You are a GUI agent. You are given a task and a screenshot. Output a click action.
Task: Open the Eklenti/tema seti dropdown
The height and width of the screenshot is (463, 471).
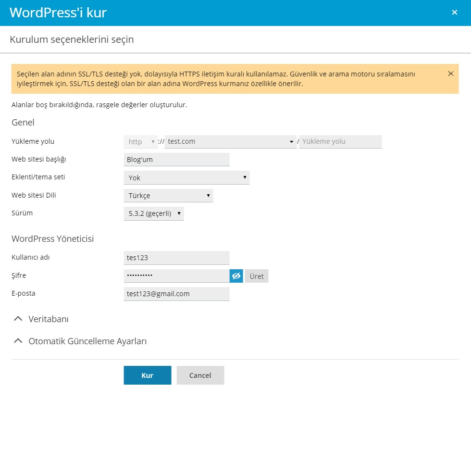click(x=186, y=177)
